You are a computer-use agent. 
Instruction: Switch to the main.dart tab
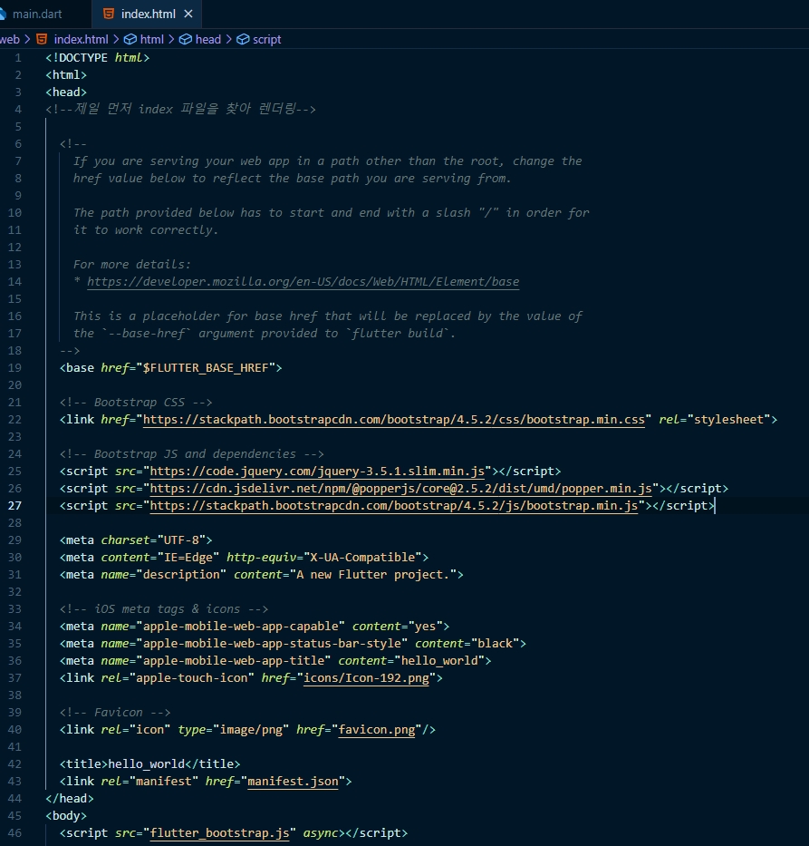pyautogui.click(x=36, y=14)
